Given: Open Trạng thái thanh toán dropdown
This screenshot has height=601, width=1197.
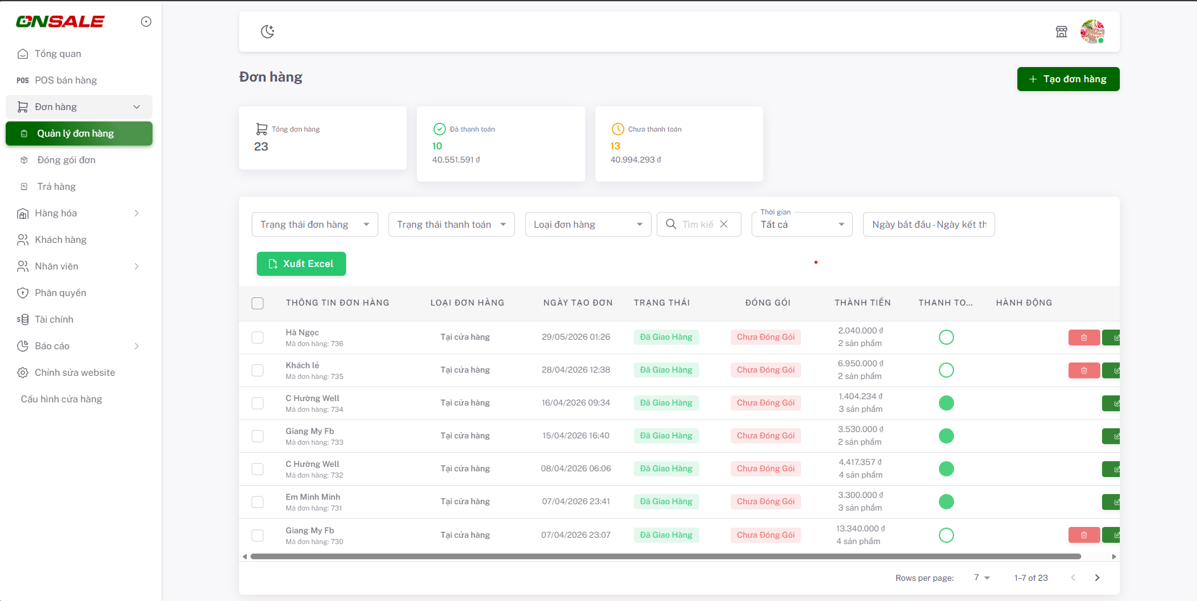Looking at the screenshot, I should (x=452, y=225).
